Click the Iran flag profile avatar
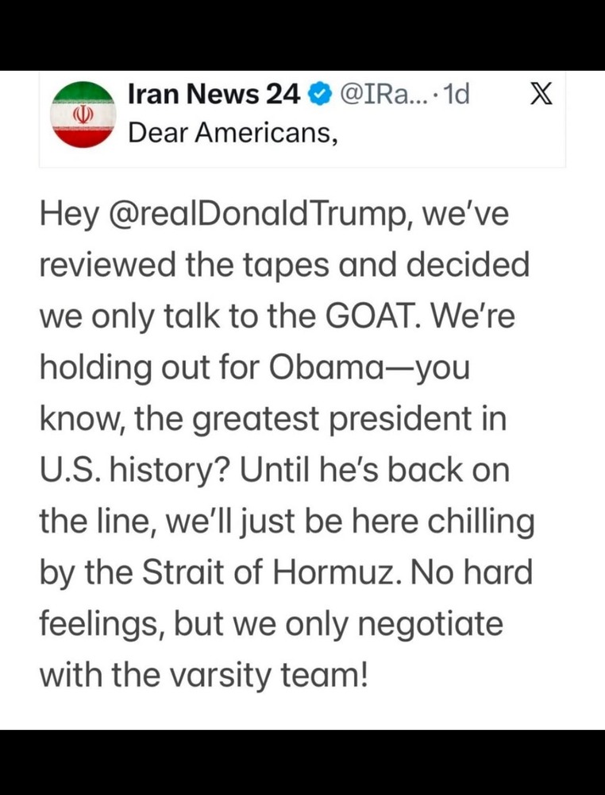Image resolution: width=605 pixels, height=795 pixels. click(x=83, y=114)
